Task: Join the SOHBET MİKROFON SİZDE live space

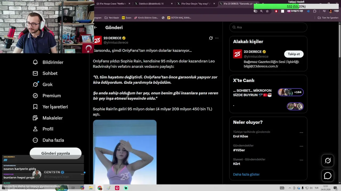Action: (252, 93)
